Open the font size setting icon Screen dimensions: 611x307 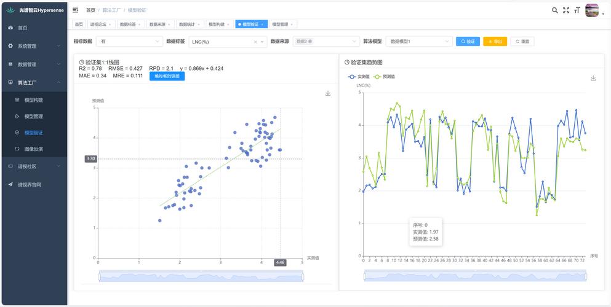click(577, 10)
